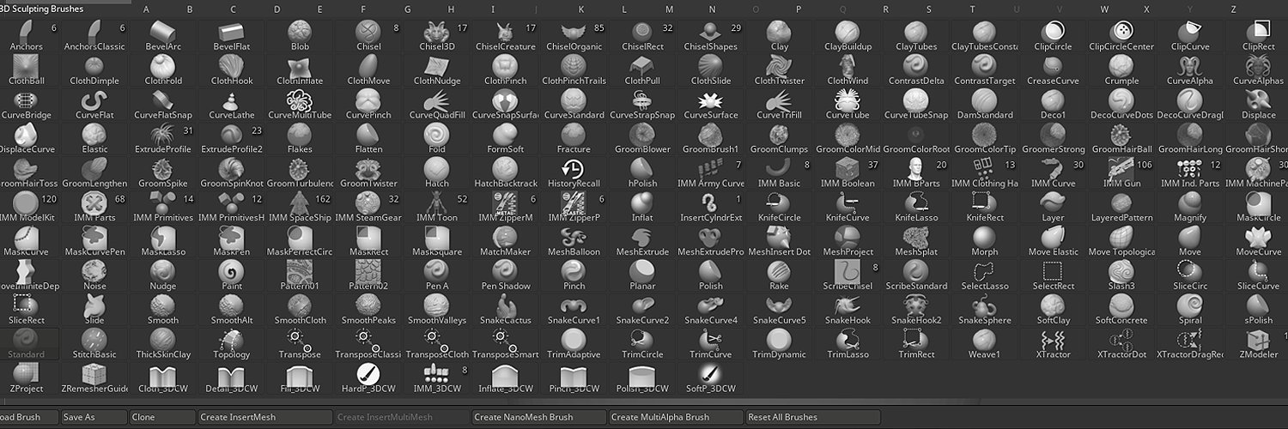Choose the CurveMultiTube brush
Image resolution: width=1288 pixels, height=429 pixels.
[x=300, y=105]
